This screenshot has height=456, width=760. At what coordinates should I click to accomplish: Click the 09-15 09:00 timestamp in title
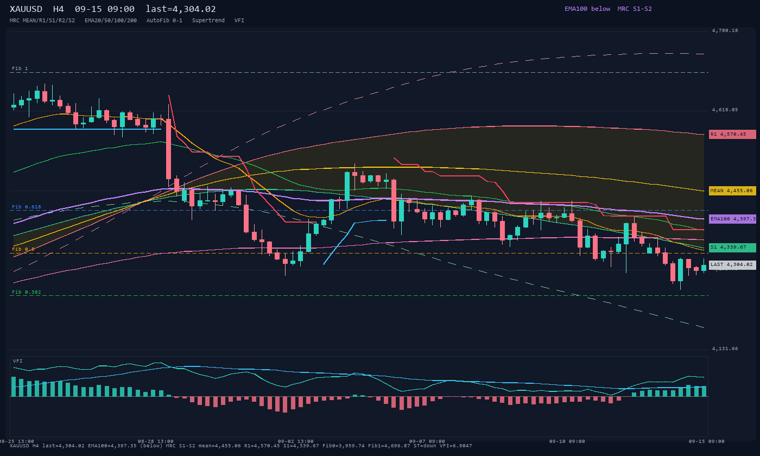[105, 9]
